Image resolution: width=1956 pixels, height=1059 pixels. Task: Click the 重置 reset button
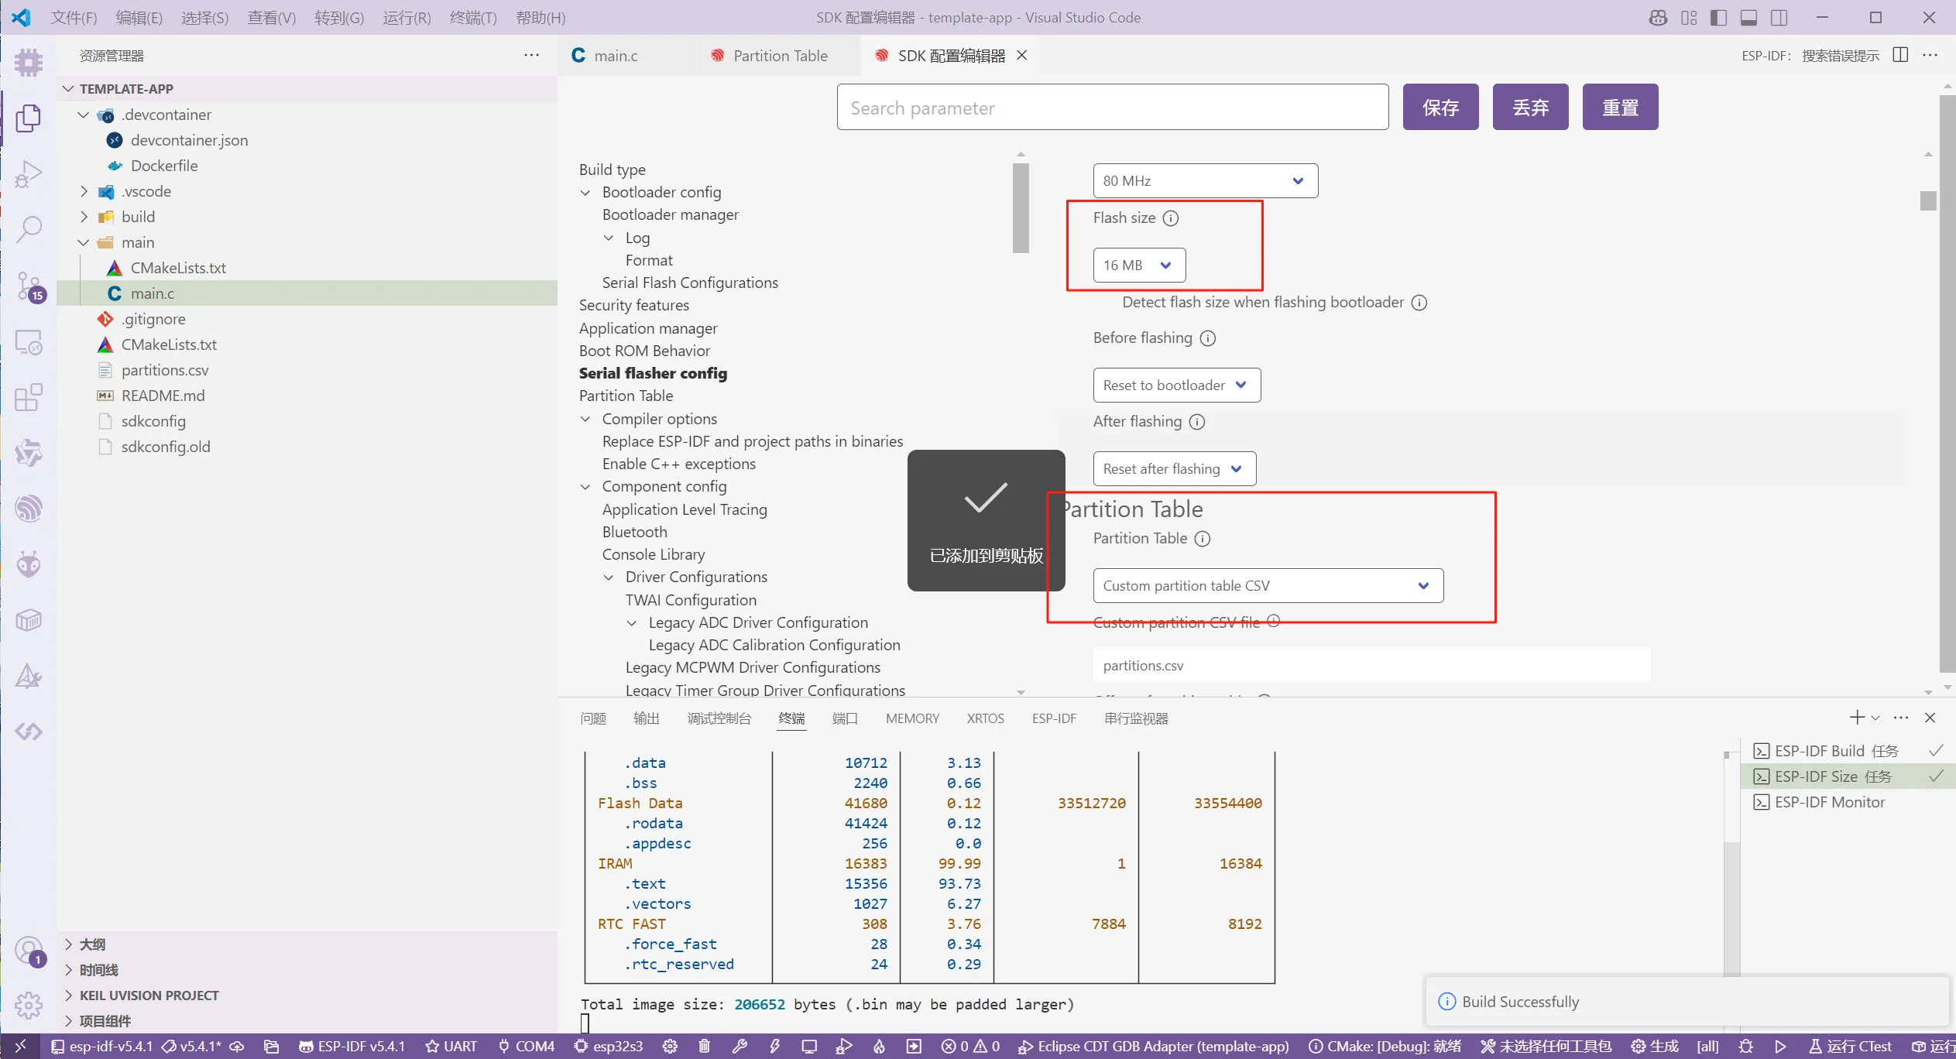1620,108
